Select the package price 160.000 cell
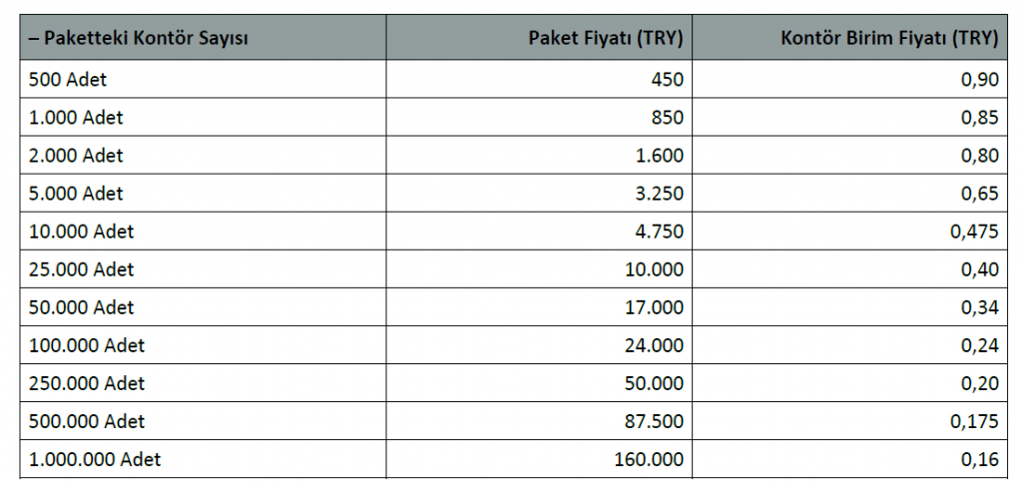The width and height of the screenshot is (1022, 493). tap(539, 459)
